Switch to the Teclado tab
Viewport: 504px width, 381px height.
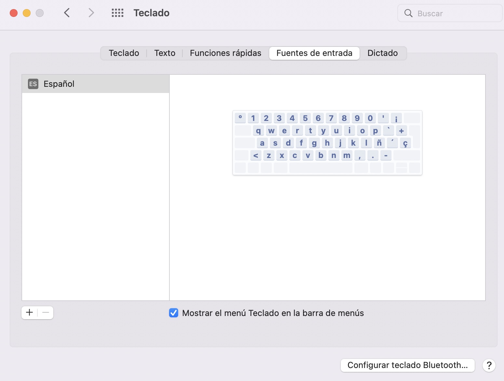coord(124,53)
